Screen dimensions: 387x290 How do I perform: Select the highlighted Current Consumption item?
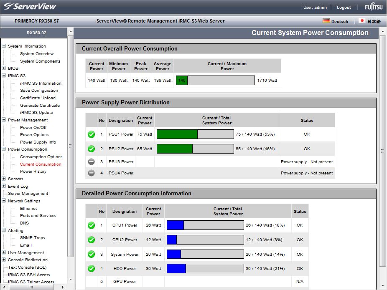tap(41, 164)
